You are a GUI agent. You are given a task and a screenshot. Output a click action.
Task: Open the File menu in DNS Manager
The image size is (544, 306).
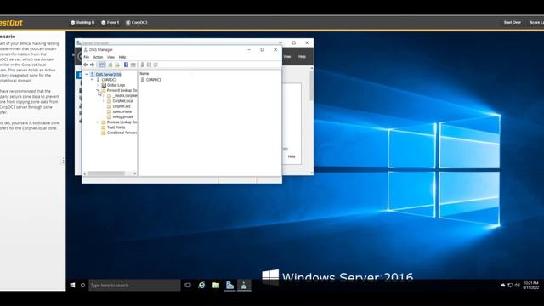(x=87, y=57)
